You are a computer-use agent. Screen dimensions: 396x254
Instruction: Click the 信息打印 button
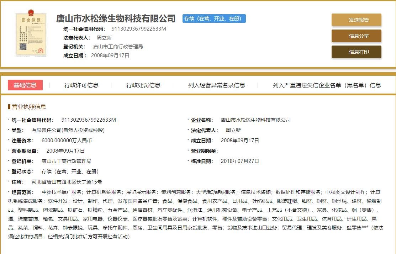tap(356, 51)
